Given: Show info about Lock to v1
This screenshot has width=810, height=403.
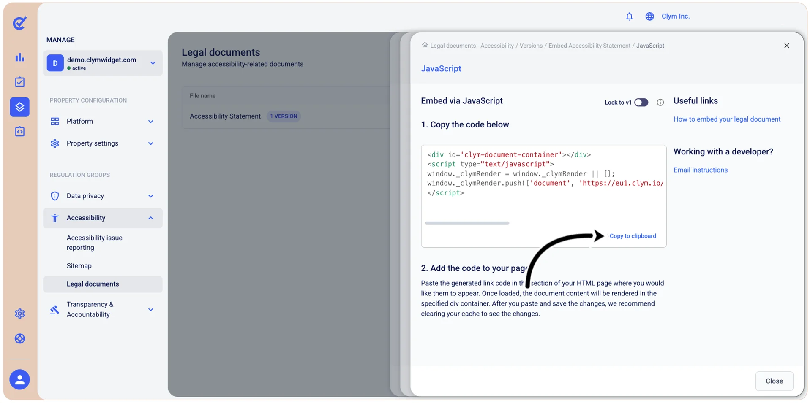Looking at the screenshot, I should (x=660, y=103).
